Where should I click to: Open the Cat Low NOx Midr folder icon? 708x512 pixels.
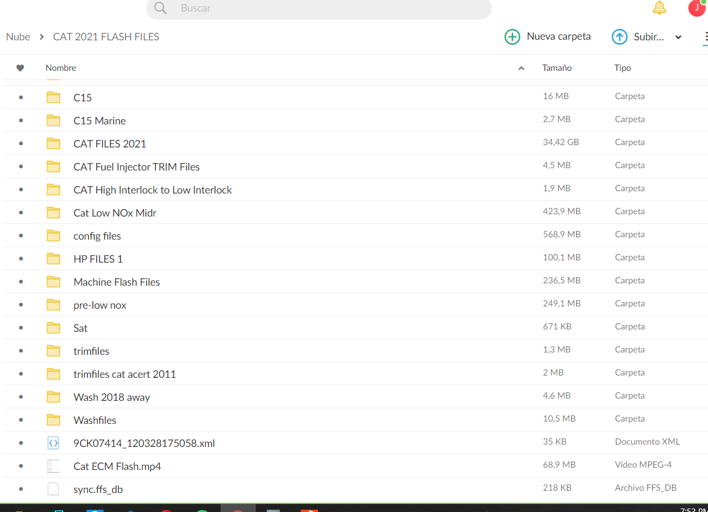tap(54, 213)
